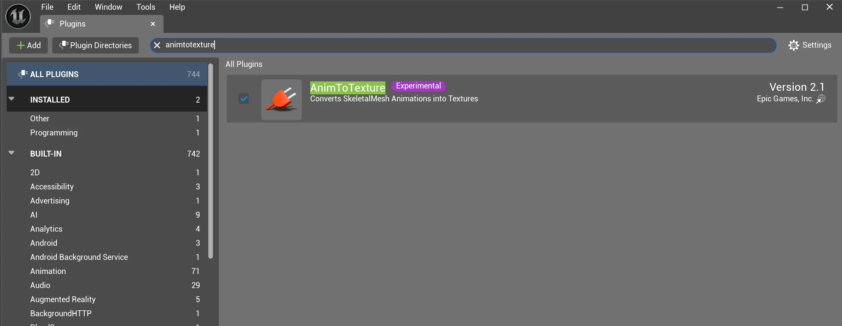
Task: Click the plugin description 'Converts SkeletalMesh Animations into Textures'
Action: (394, 99)
